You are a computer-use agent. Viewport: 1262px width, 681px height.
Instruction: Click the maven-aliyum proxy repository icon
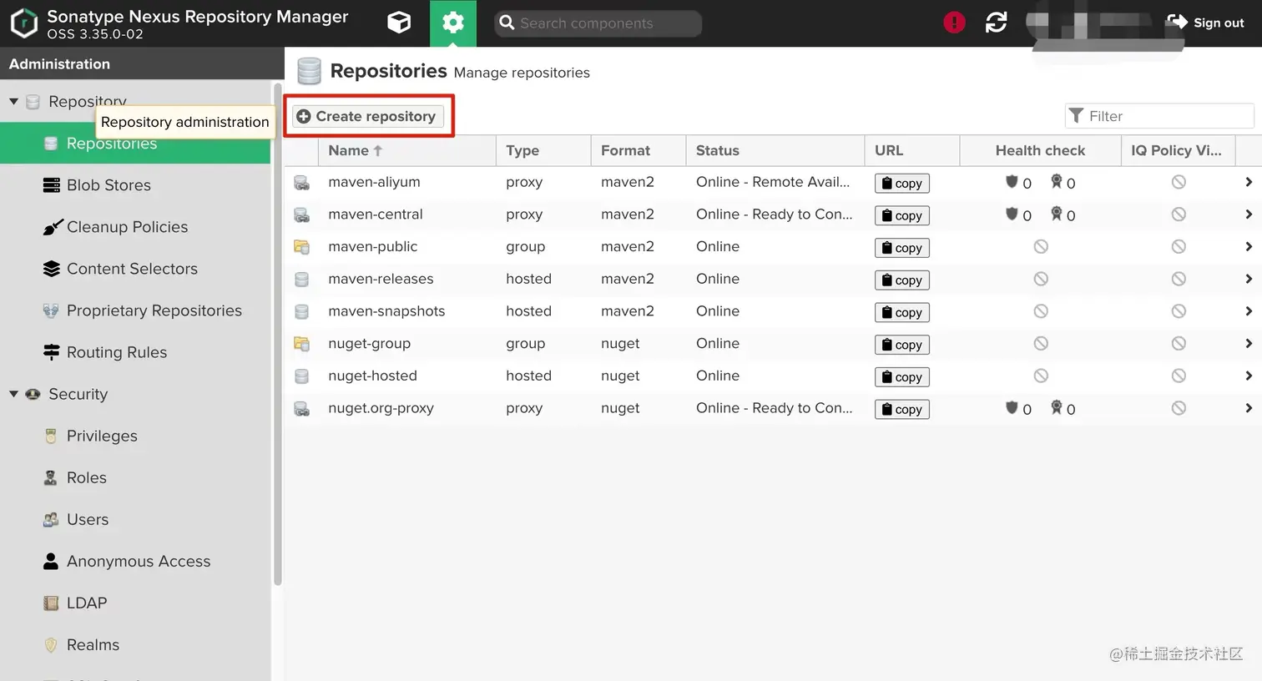301,183
